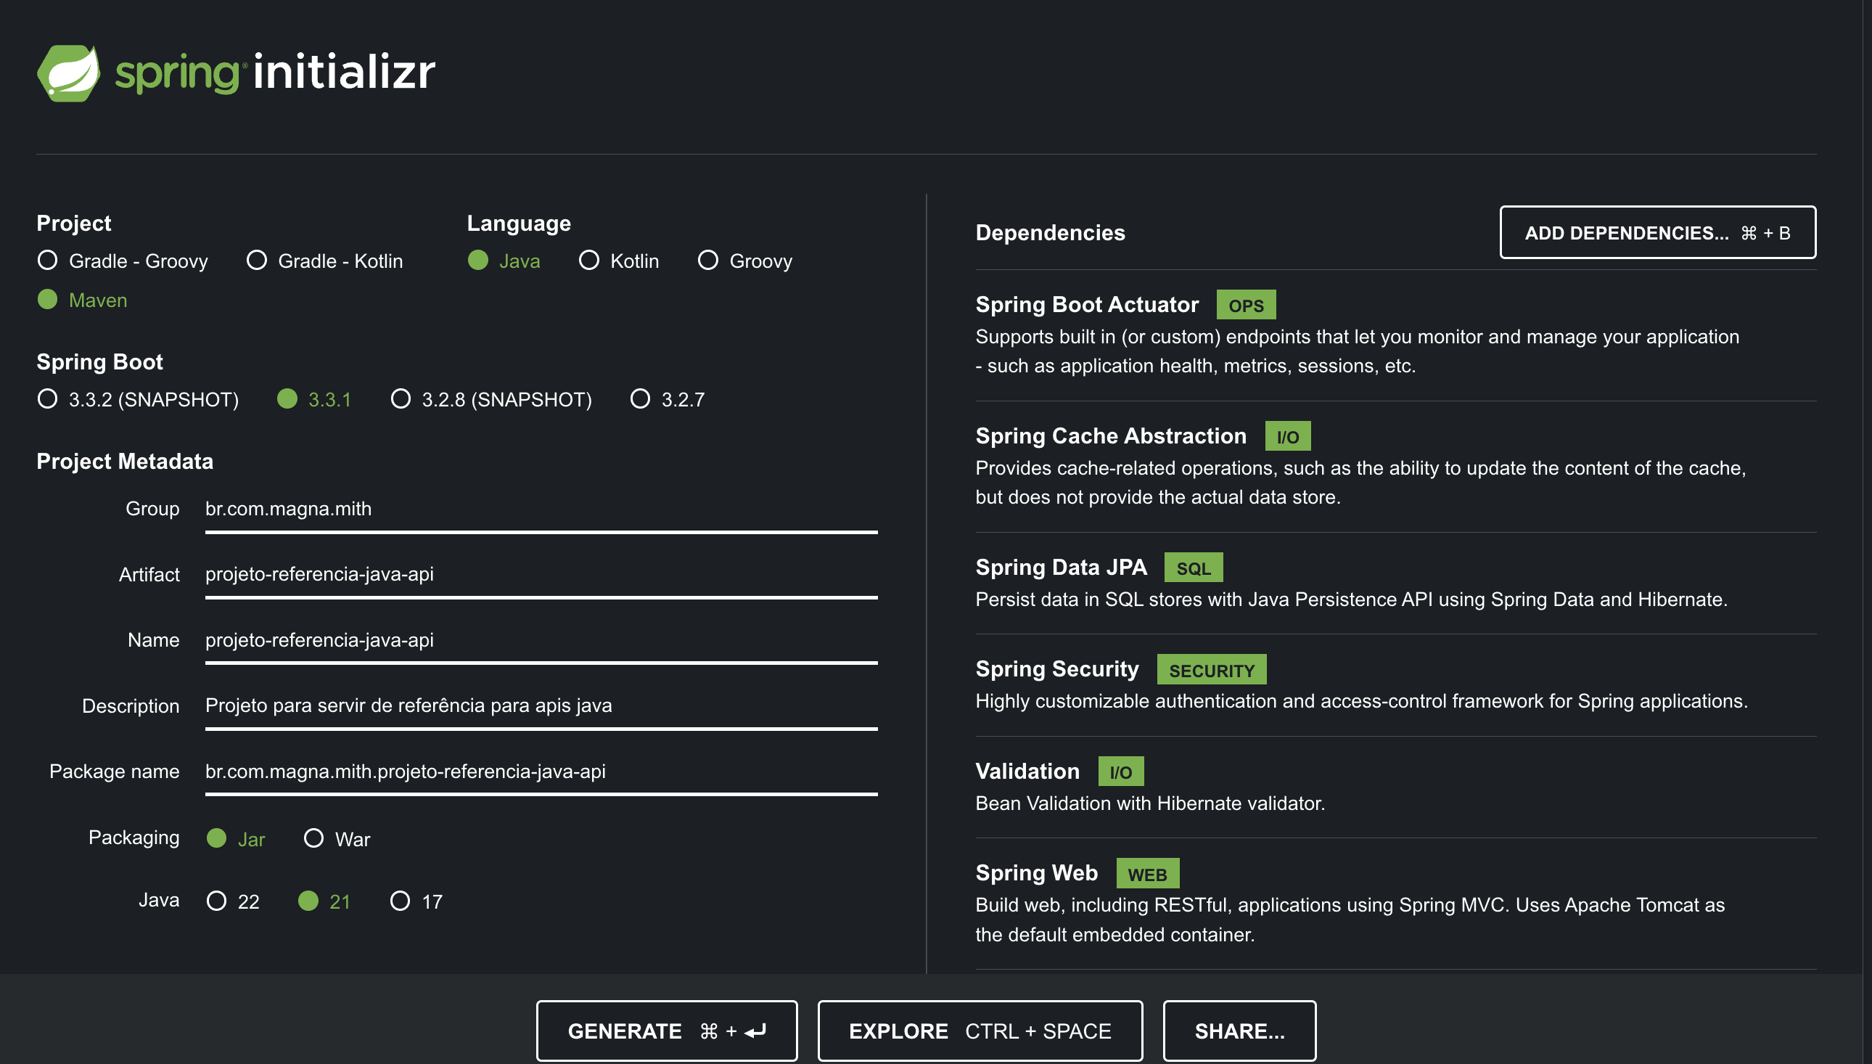Image resolution: width=1872 pixels, height=1064 pixels.
Task: Select Gradle - Groovy project type
Action: (x=48, y=261)
